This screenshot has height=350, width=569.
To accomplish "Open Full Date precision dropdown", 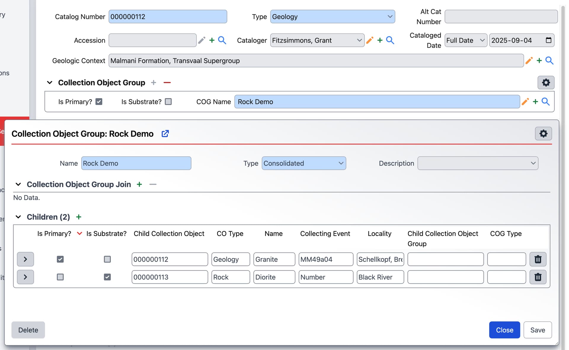I will 465,40.
